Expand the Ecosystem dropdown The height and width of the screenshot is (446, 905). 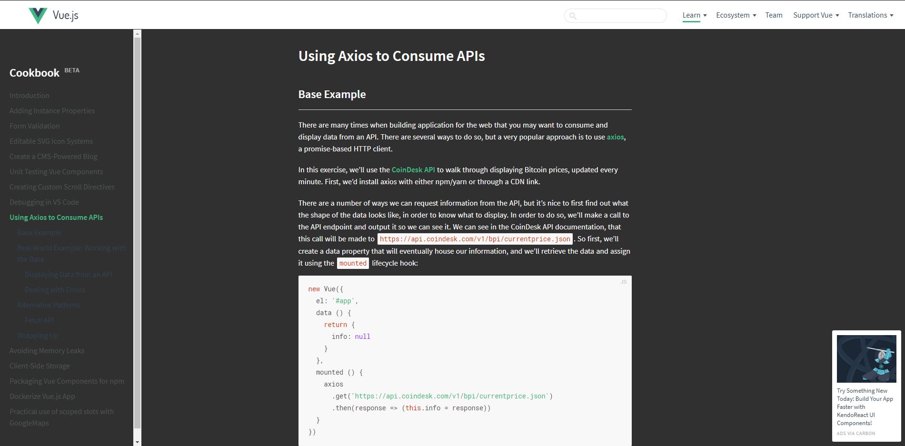click(736, 15)
